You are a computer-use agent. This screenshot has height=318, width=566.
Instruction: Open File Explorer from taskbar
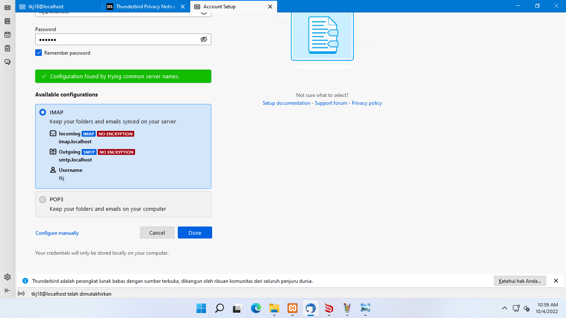pyautogui.click(x=274, y=308)
